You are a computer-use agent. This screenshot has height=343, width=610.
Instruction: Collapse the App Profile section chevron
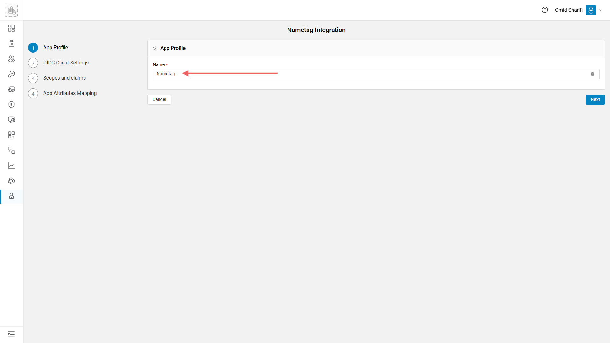(155, 48)
